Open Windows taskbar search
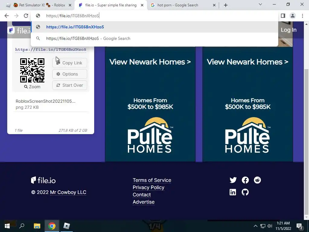This screenshot has width=309, height=232. (22, 226)
